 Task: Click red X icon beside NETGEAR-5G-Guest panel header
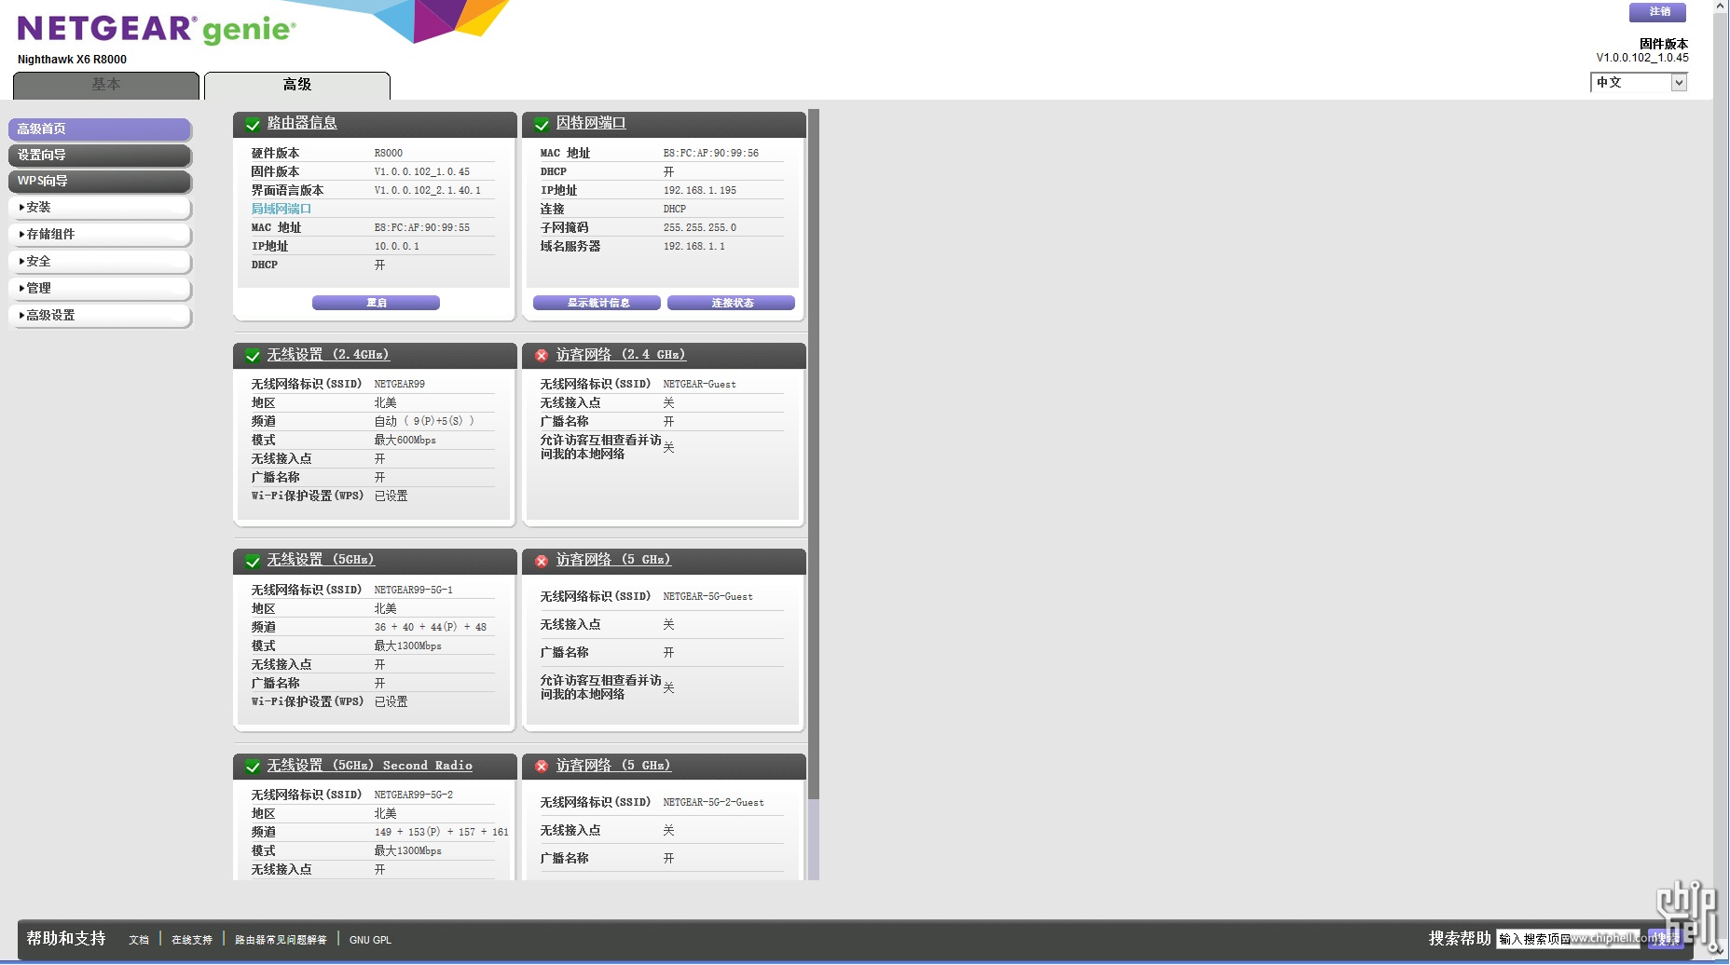pyautogui.click(x=542, y=561)
